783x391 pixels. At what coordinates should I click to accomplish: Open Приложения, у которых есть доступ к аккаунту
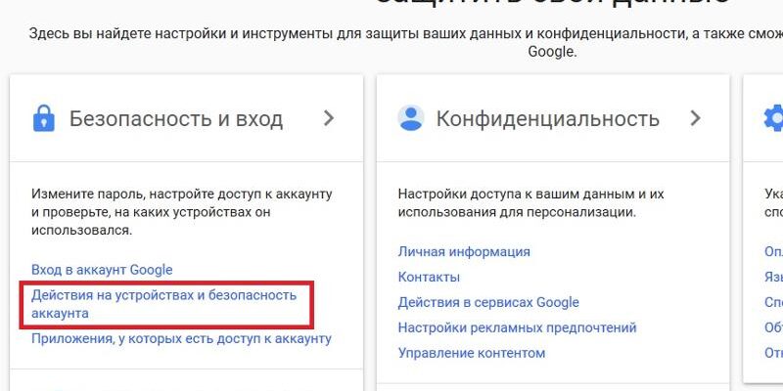(x=181, y=338)
